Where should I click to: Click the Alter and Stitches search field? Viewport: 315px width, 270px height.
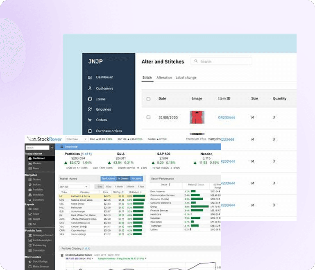tap(221, 61)
